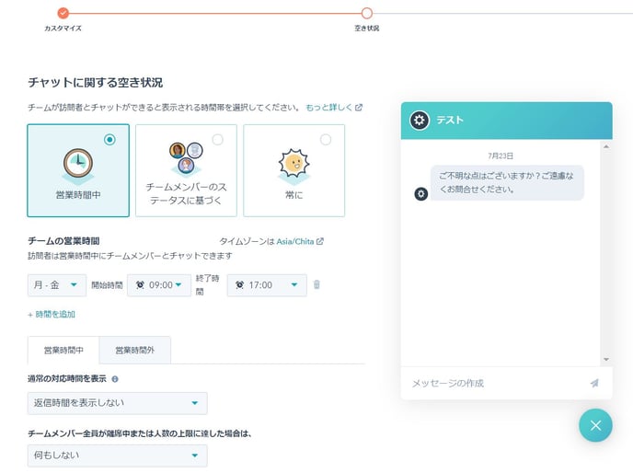
Task: Open the 月 - 金 days dropdown
Action: (x=57, y=285)
